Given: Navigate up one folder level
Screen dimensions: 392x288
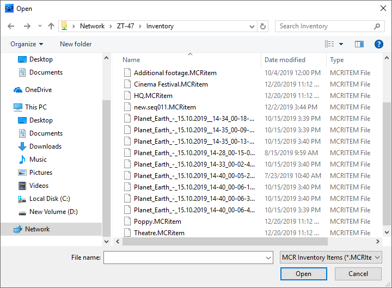Looking at the screenshot, I should coord(51,26).
